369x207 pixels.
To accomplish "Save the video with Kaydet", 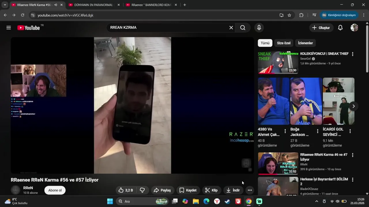I will pyautogui.click(x=188, y=190).
